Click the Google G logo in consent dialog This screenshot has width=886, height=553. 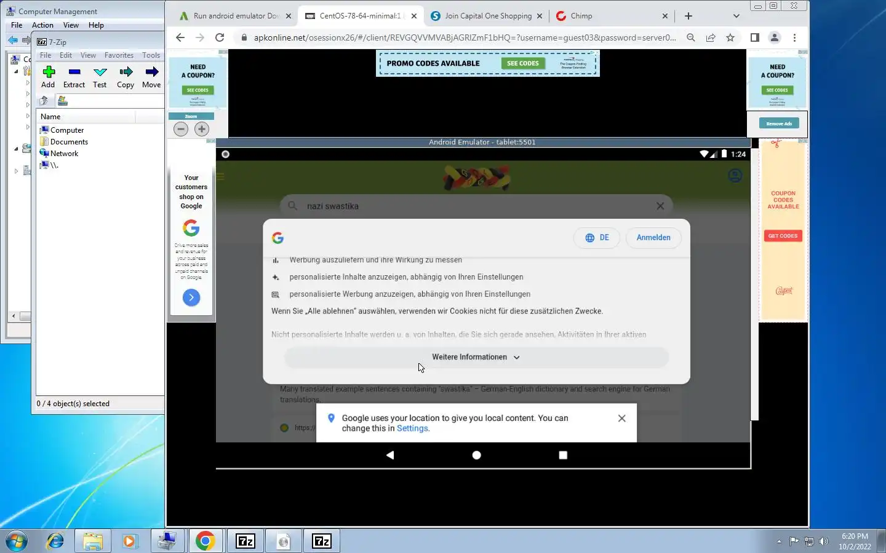coord(277,238)
